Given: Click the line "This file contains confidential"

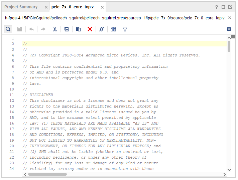Looking at the screenshot, I should click(95, 66).
